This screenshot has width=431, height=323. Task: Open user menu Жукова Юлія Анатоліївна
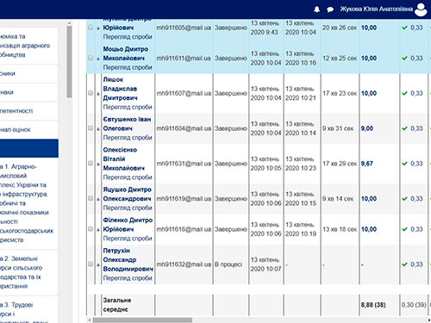pyautogui.click(x=377, y=9)
